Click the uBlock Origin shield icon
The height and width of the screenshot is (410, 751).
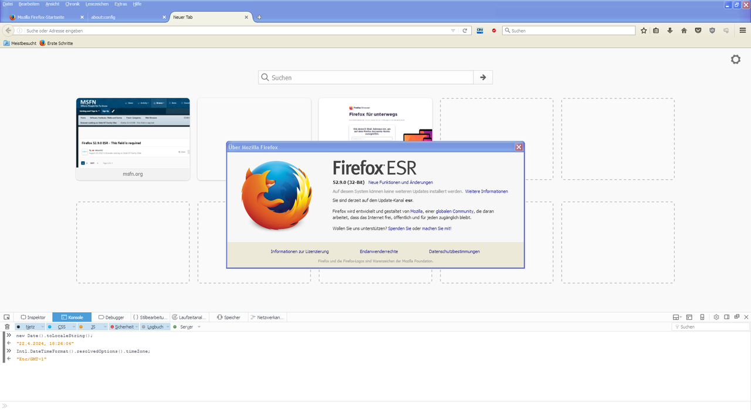coord(712,30)
